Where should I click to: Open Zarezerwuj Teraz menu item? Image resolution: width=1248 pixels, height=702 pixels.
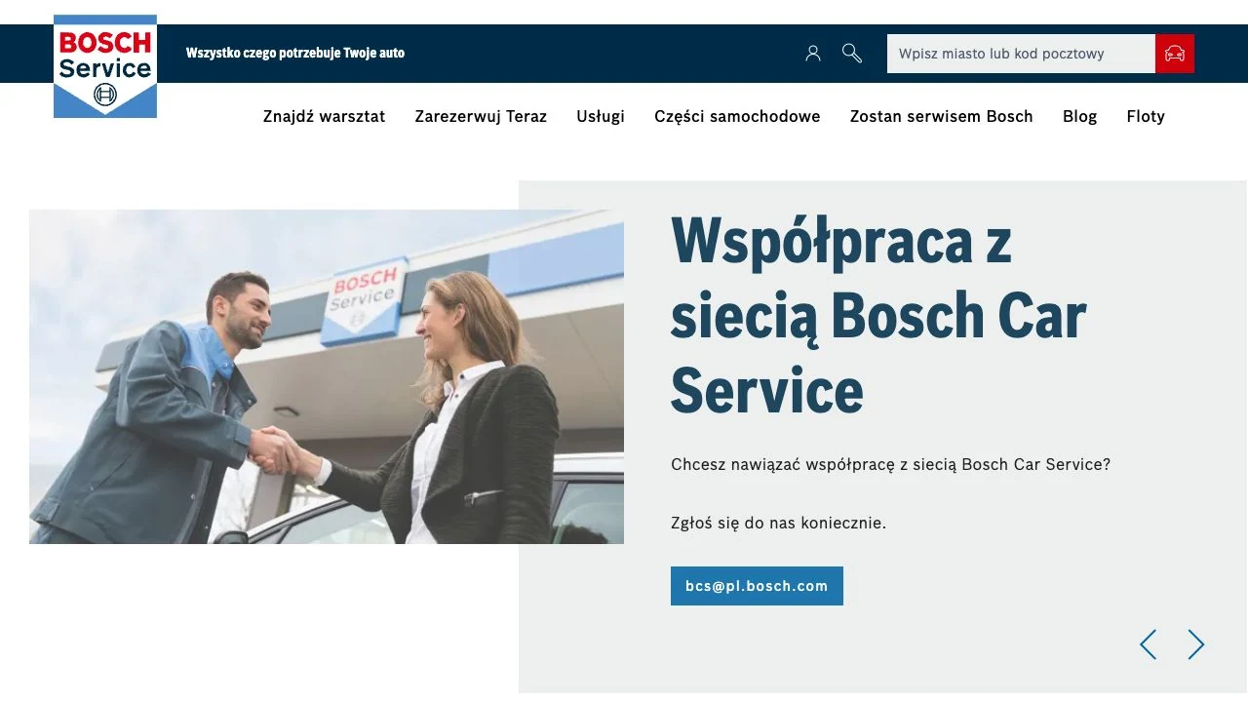point(481,116)
